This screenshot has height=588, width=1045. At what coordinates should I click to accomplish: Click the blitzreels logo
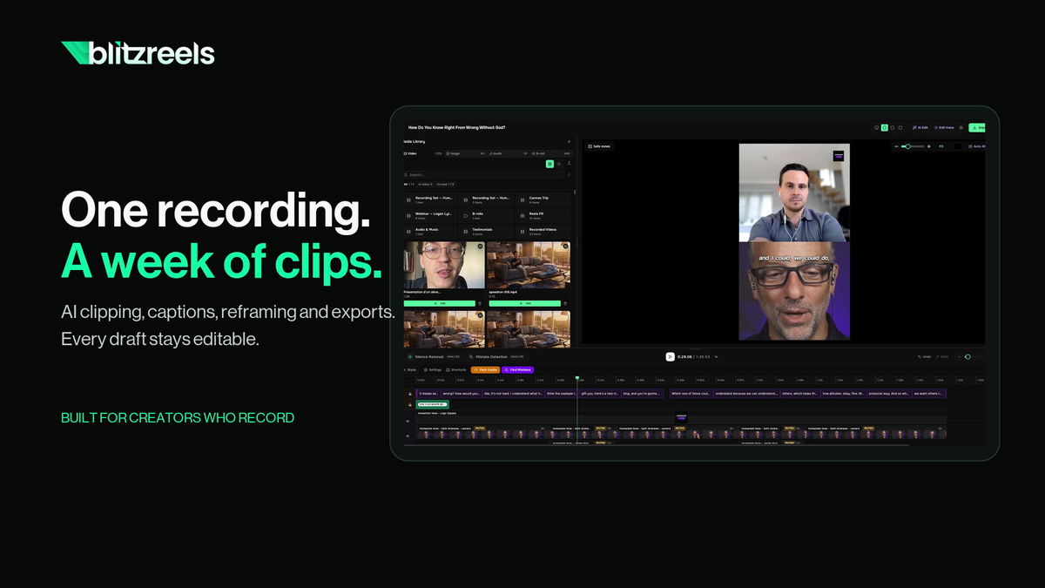[138, 53]
